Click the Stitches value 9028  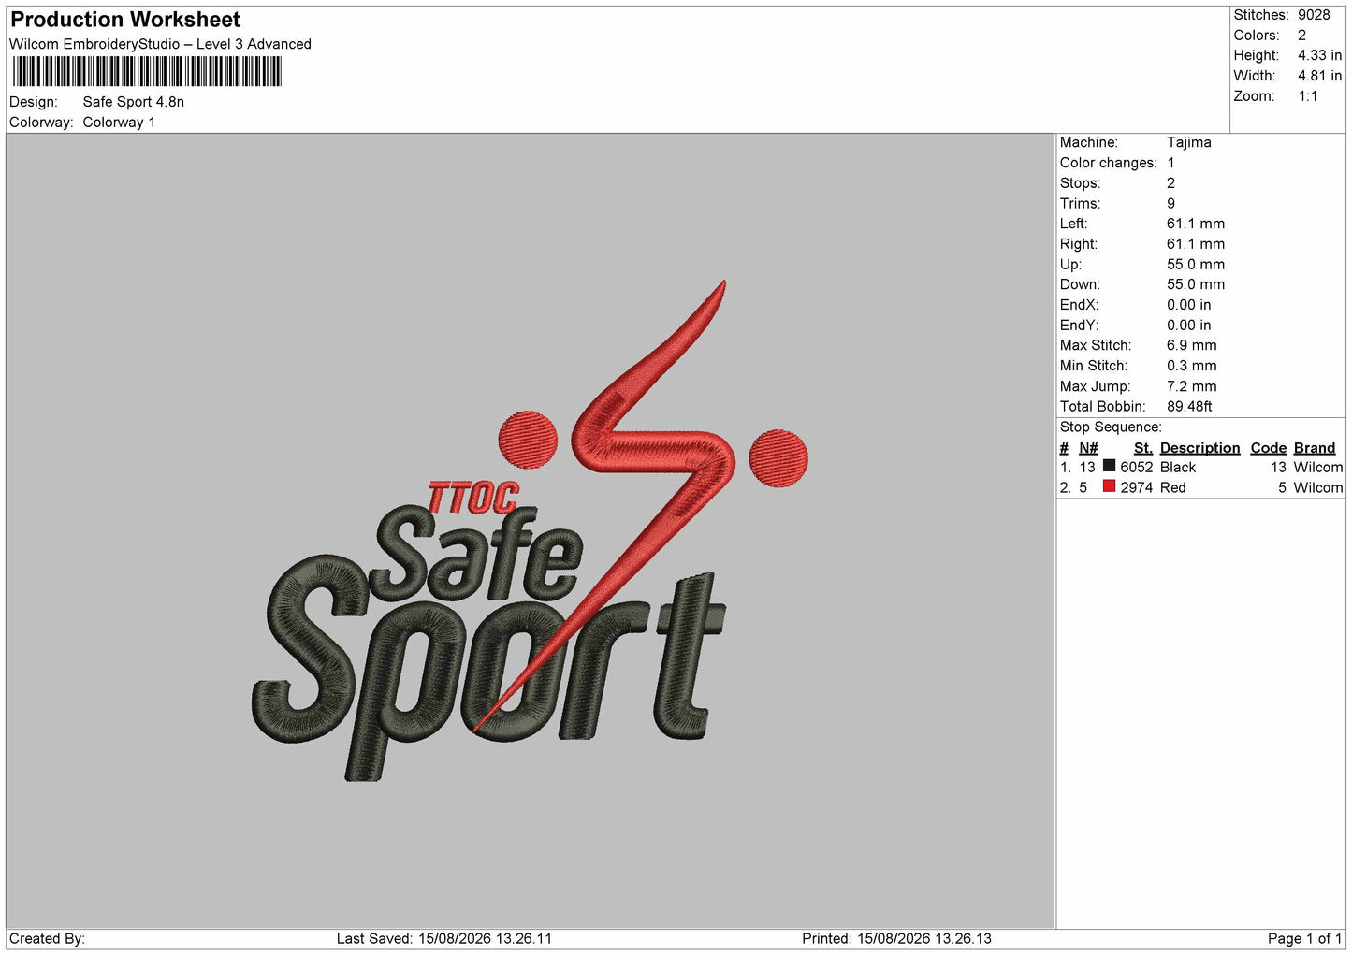click(1314, 15)
